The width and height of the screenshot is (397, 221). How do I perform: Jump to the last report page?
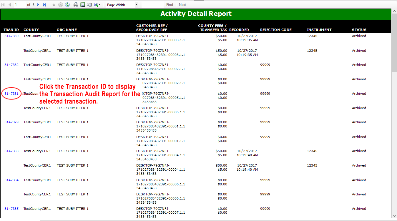45,5
